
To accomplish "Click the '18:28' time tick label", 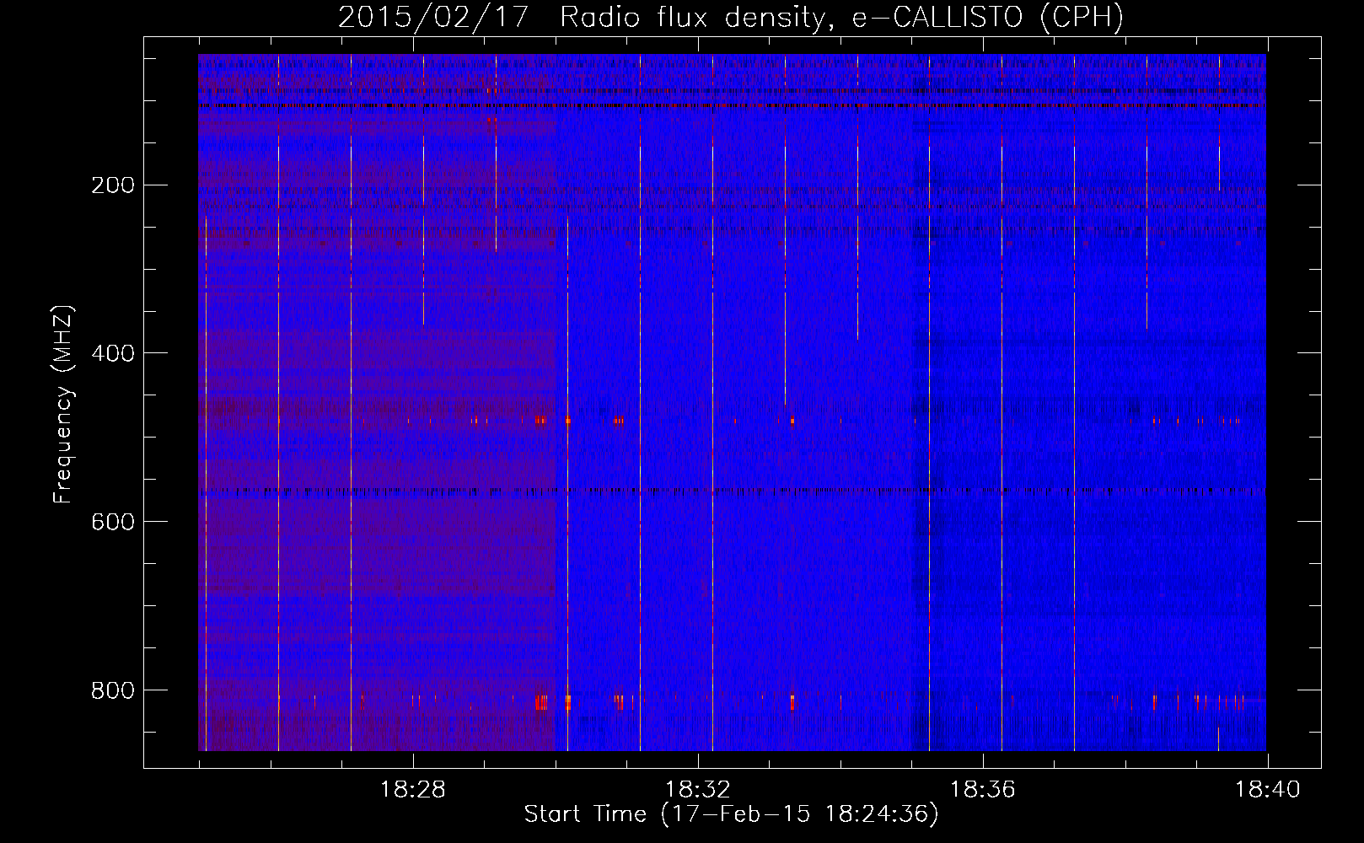I will [x=412, y=790].
